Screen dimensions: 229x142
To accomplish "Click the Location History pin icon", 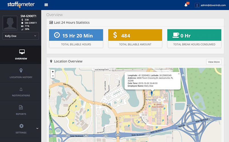I will (21, 71).
